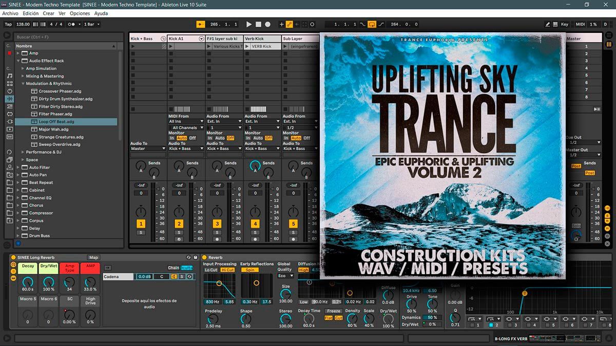
Task: Solo track 4 Verb Kick
Action: 255,233
